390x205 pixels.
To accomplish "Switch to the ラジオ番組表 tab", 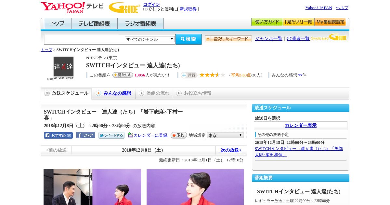I will [140, 24].
